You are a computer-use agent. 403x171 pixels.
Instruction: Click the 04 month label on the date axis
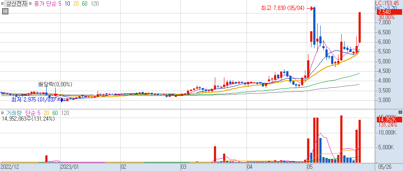pos(250,167)
